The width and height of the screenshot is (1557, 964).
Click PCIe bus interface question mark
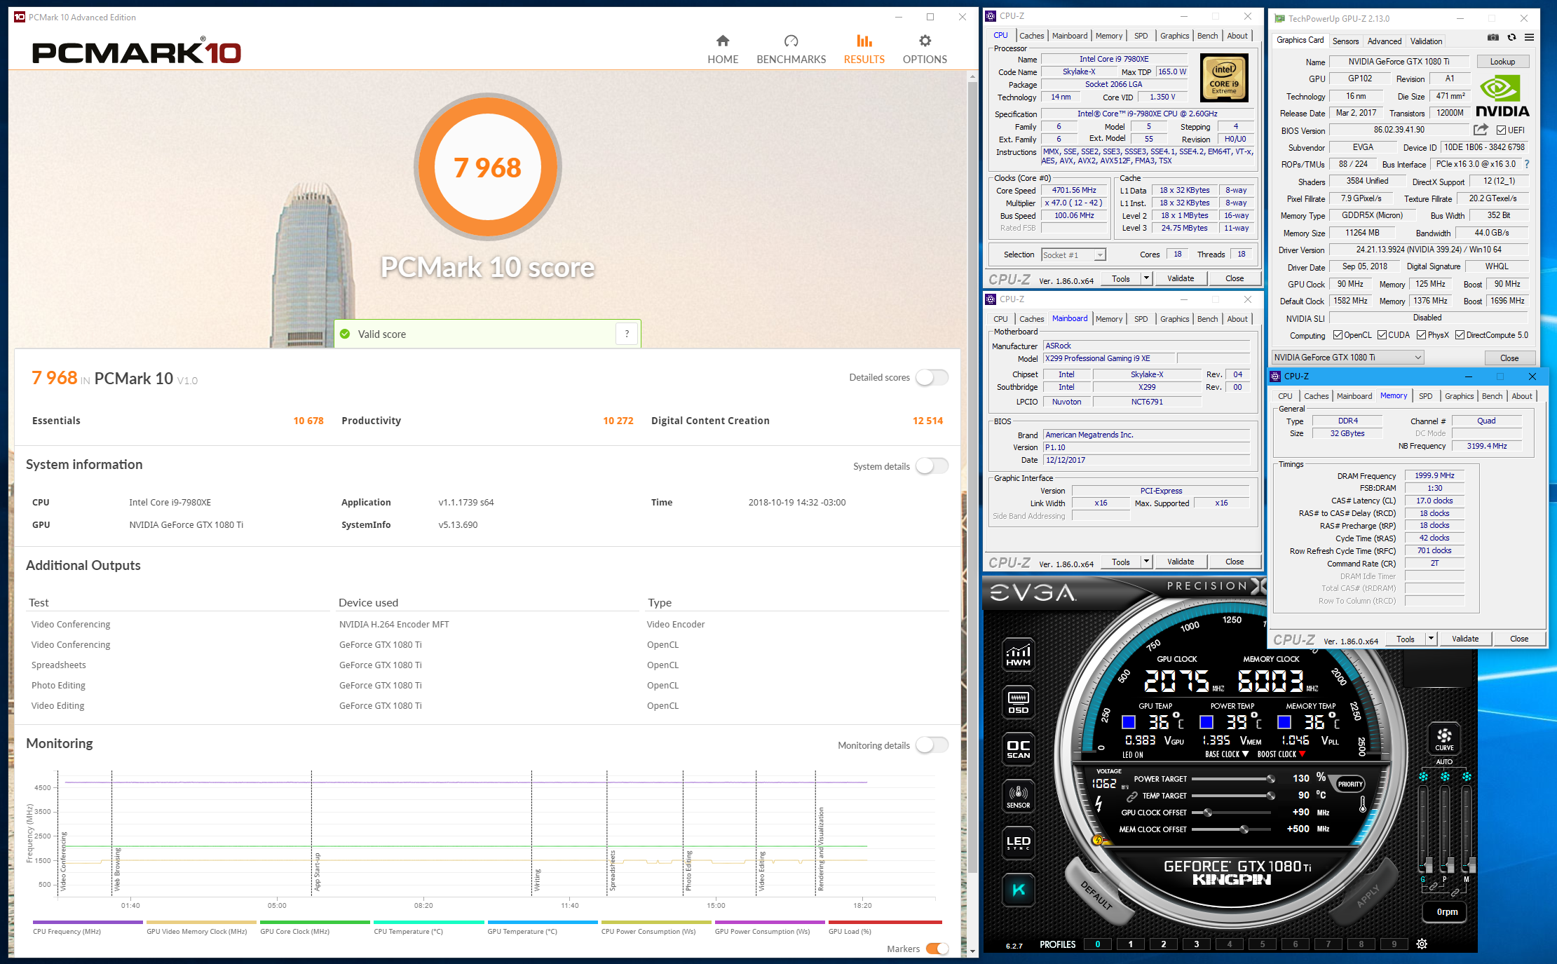click(x=1527, y=164)
